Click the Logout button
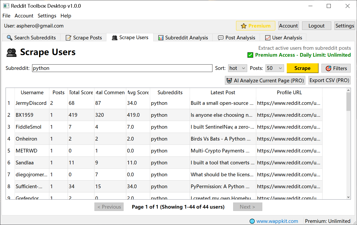This screenshot has height=225, width=357. point(316,26)
